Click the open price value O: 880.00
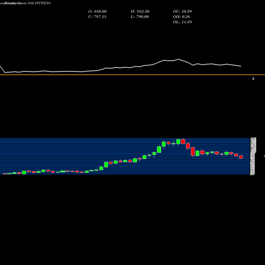The height and width of the screenshot is (265, 265). click(98, 12)
